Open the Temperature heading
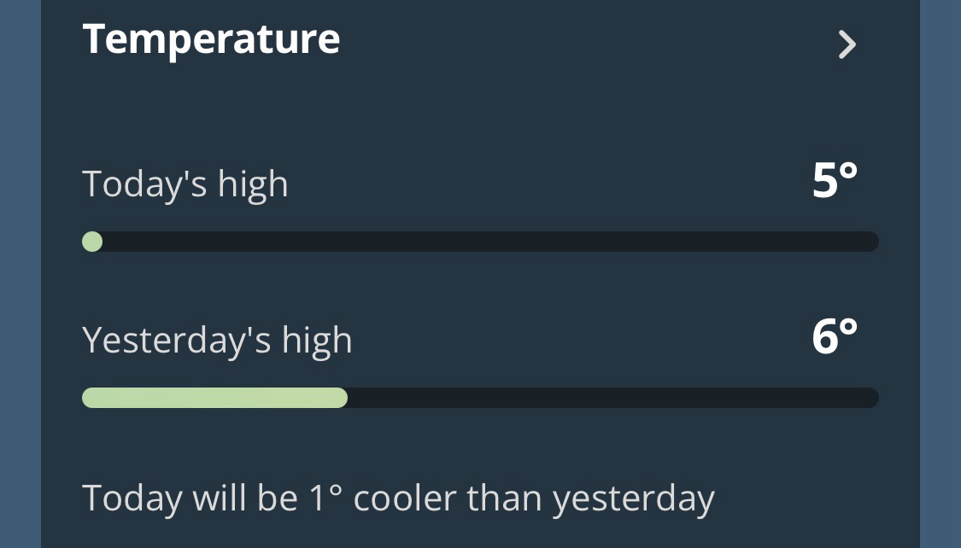This screenshot has width=961, height=548. [x=211, y=39]
